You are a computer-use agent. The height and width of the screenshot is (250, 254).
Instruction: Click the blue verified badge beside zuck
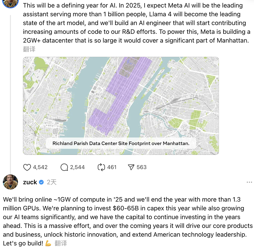click(x=41, y=182)
